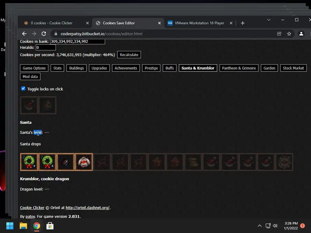Close the Cookies Save Editor tab
The height and width of the screenshot is (233, 311).
pyautogui.click(x=159, y=23)
